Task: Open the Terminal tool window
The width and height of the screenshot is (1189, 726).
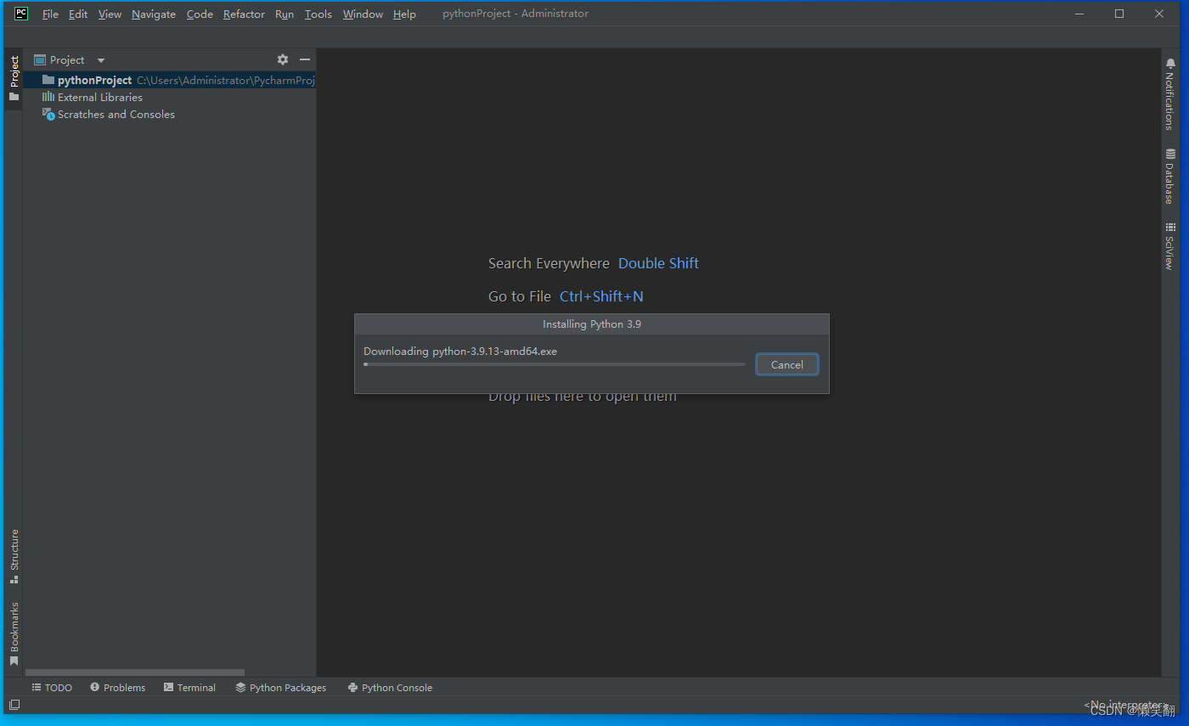Action: pos(189,688)
